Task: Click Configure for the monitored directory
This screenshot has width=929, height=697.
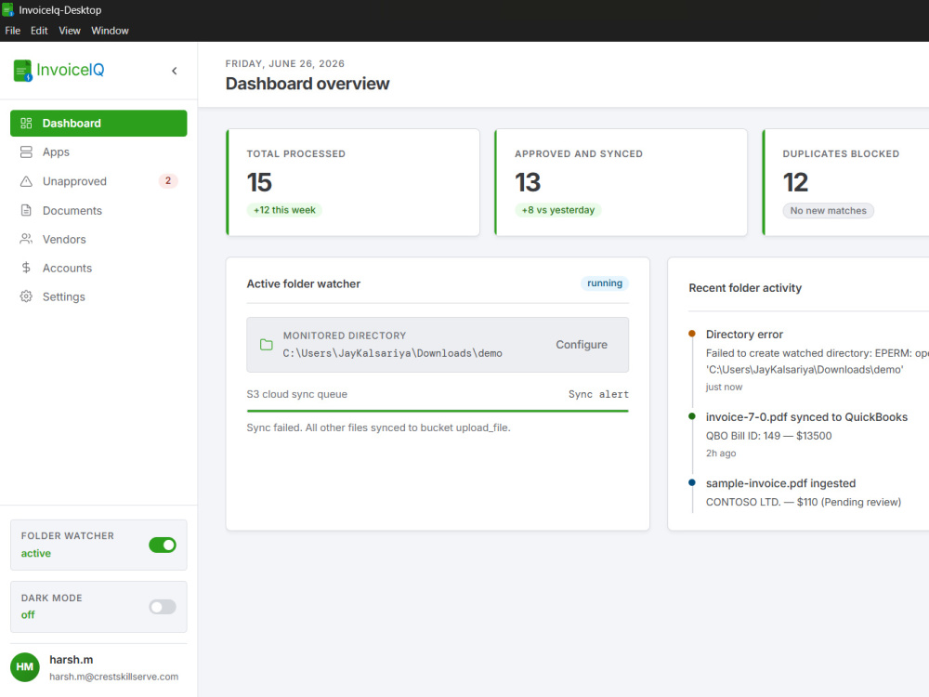Action: tap(582, 345)
